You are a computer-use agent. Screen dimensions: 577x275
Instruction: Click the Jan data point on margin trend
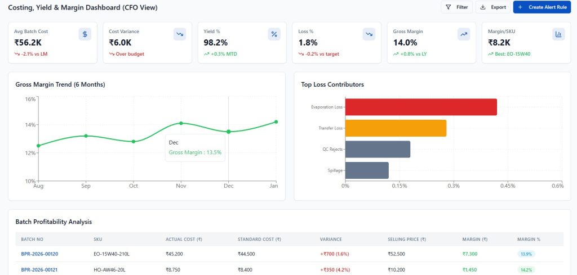(x=276, y=121)
